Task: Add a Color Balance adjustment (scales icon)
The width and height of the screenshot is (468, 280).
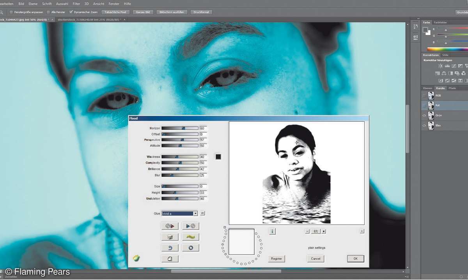Action: tap(443, 73)
